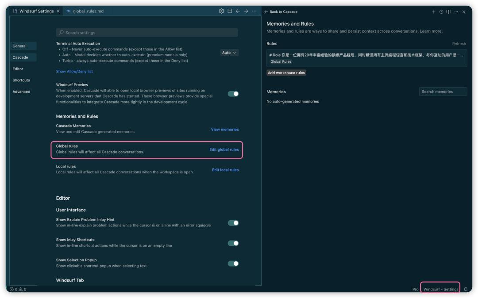Image resolution: width=478 pixels, height=298 pixels.
Task: Click the notification bell in status bar
Action: coord(466,289)
